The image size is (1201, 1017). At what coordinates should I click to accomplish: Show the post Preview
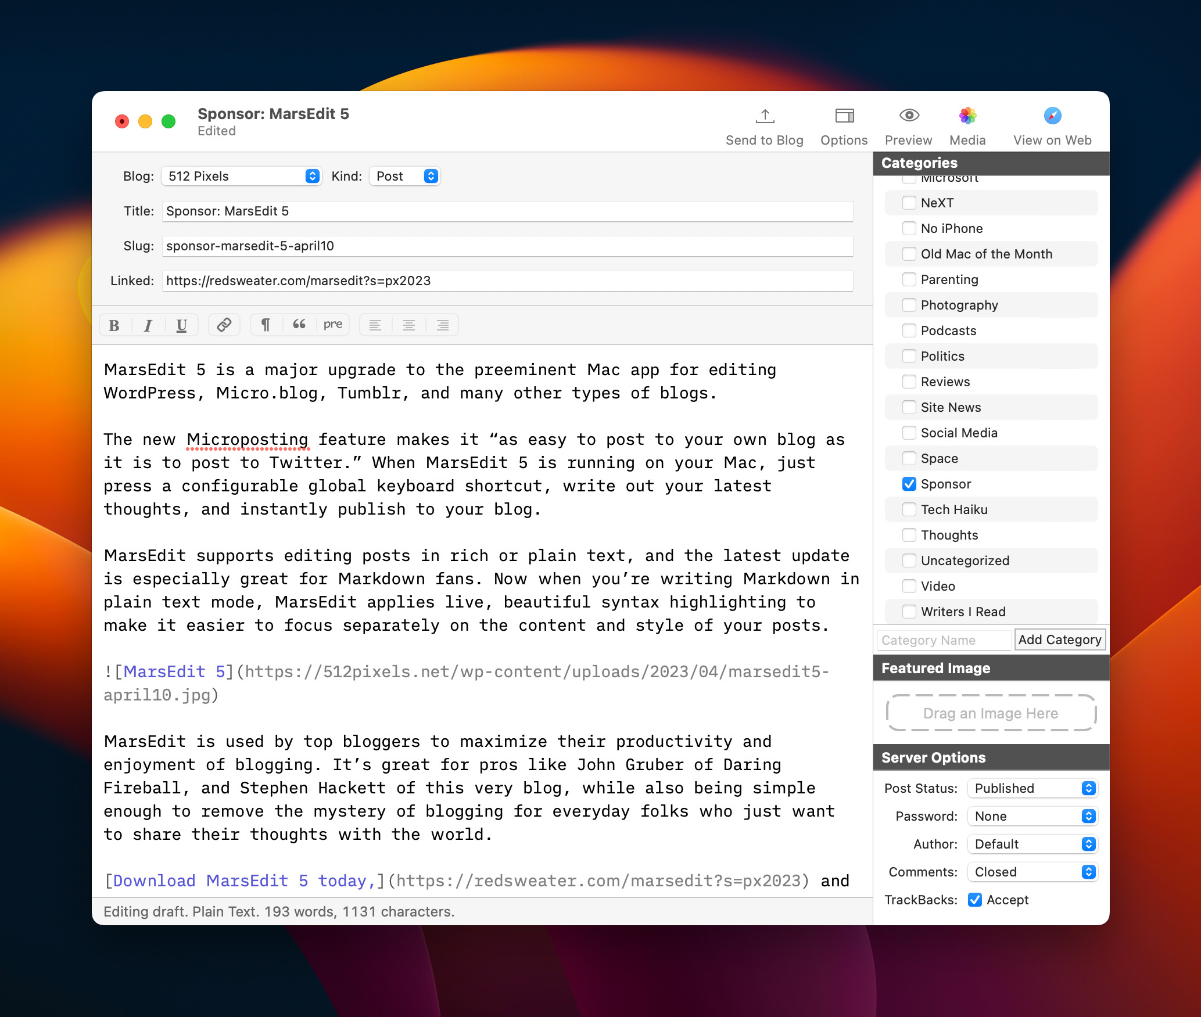point(909,116)
